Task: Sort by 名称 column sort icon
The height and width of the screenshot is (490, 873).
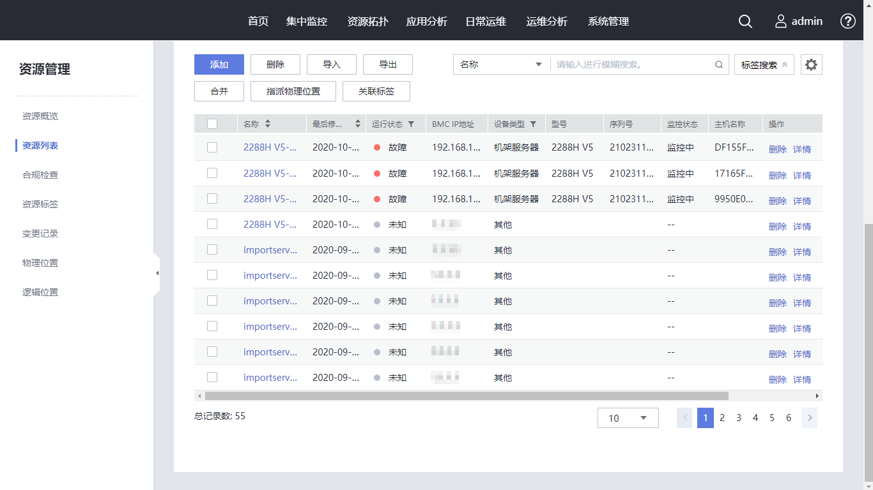Action: click(268, 124)
